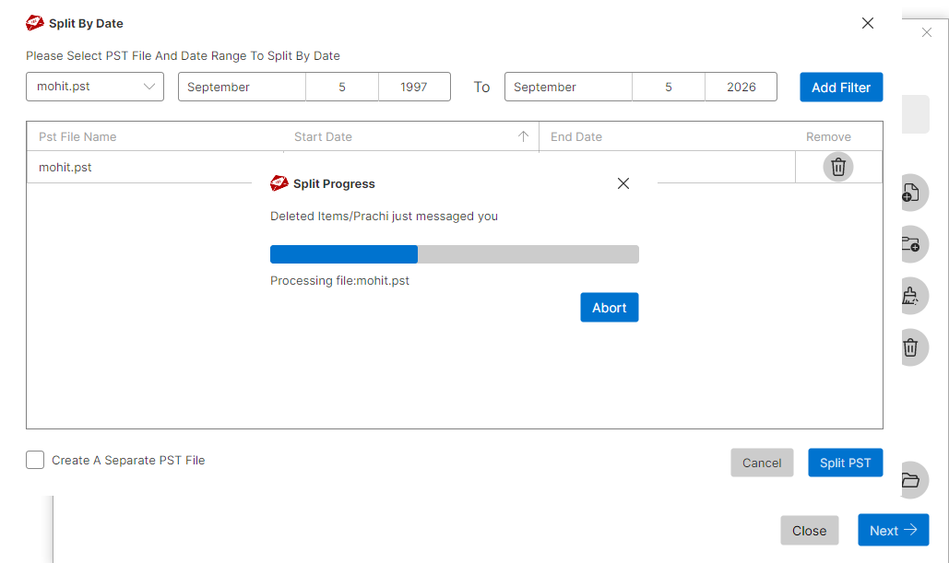The height and width of the screenshot is (563, 949).
Task: Close the Split By Date window
Action: click(x=867, y=23)
